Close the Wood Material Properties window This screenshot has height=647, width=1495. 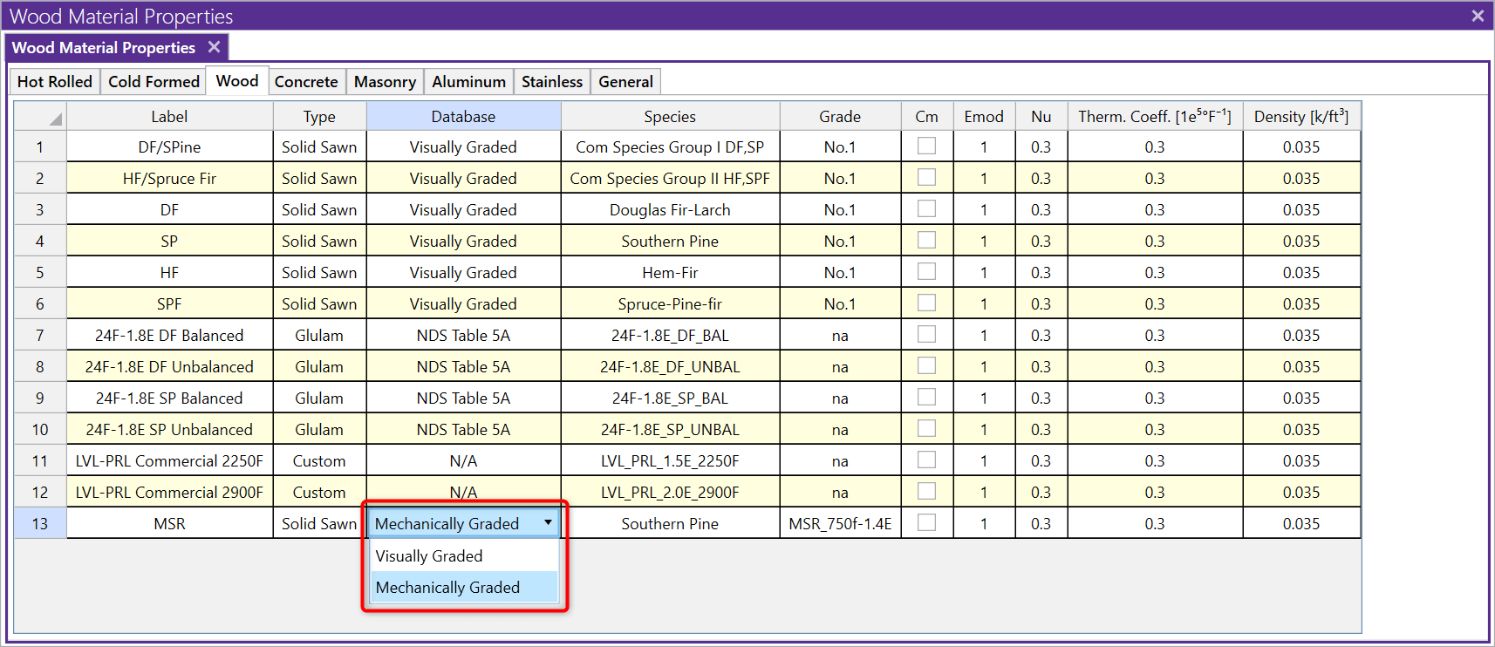1478,16
